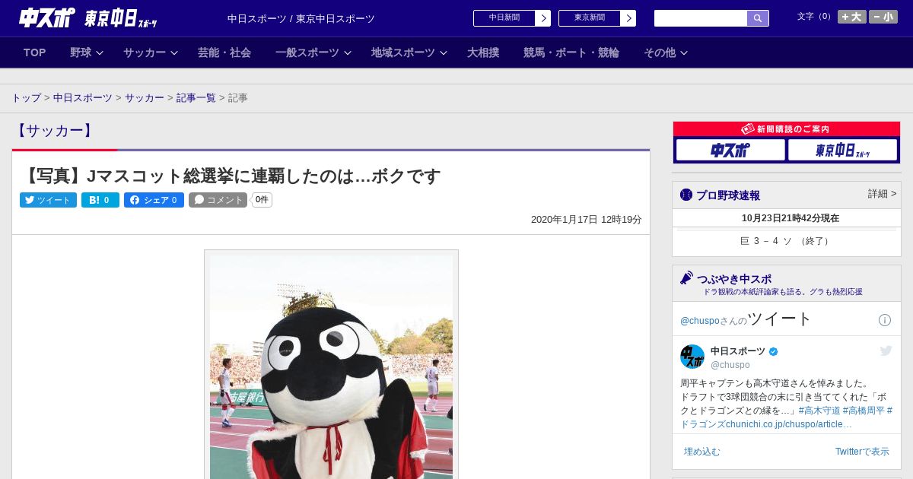Viewport: 913px width, 479px height.
Task: Click the Hatena B! bookmark button
Action: (100, 200)
